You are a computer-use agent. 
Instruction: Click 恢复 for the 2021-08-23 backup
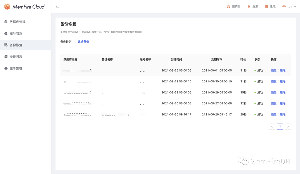pos(274,81)
